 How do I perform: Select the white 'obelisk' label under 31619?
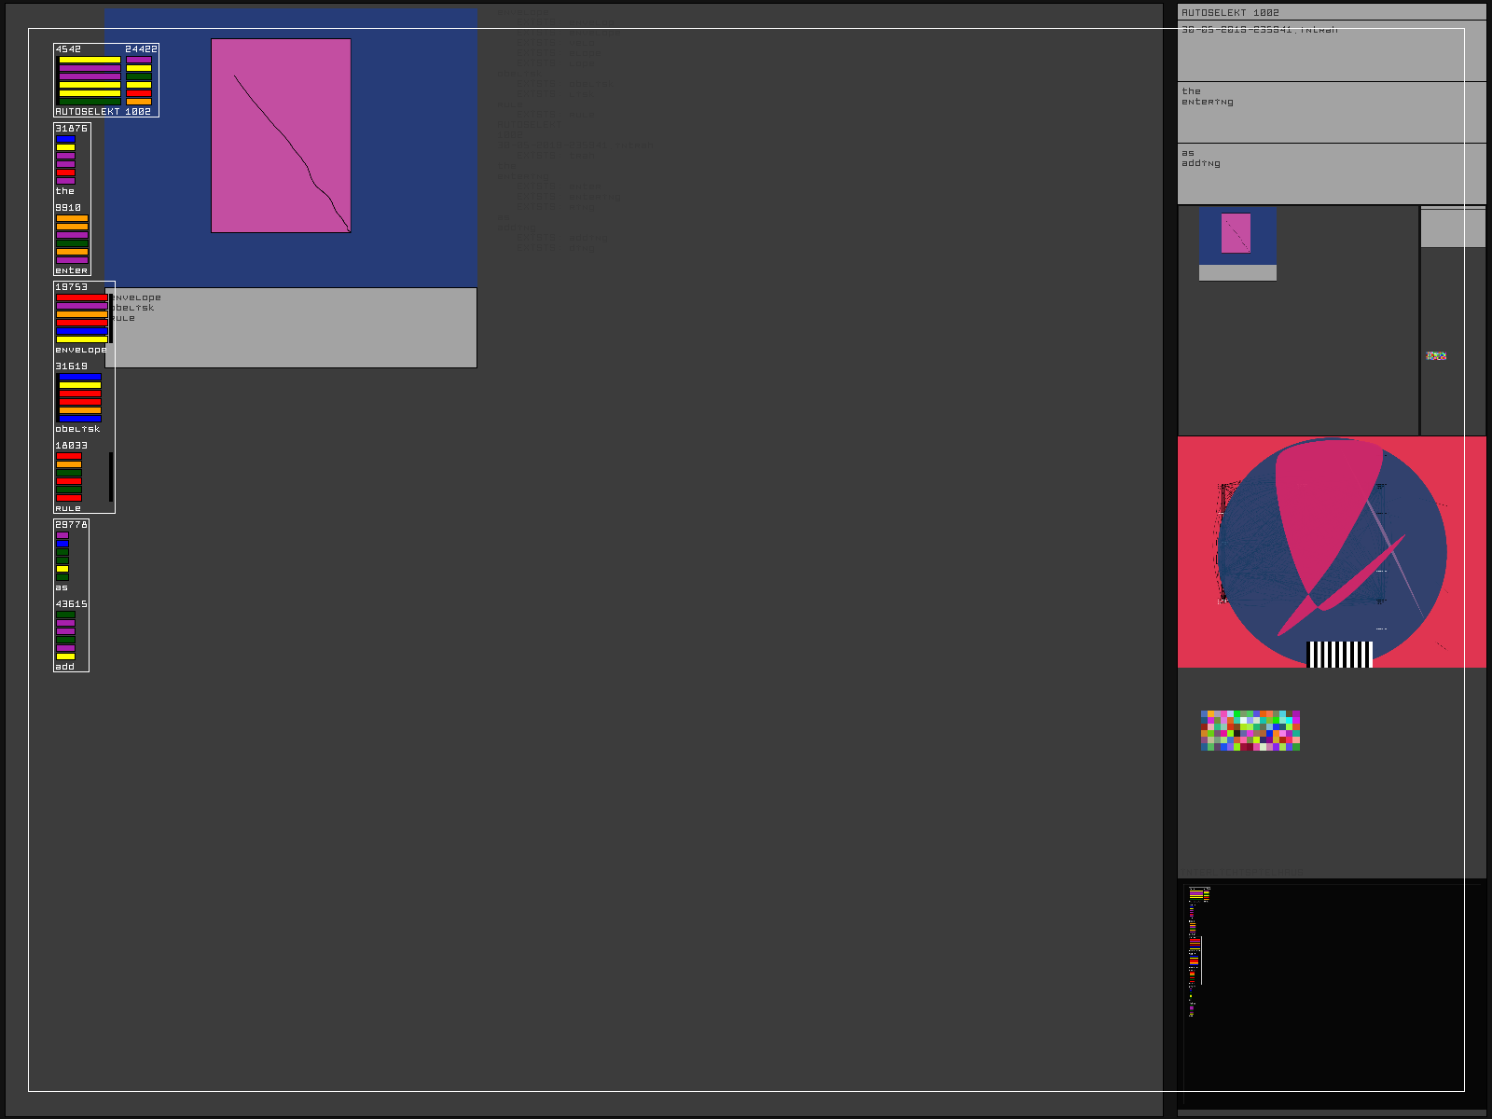(77, 429)
